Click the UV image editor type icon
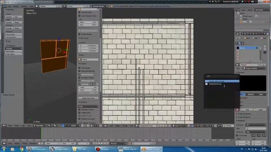Screen dimensions: 271x152 (x=106, y=126)
